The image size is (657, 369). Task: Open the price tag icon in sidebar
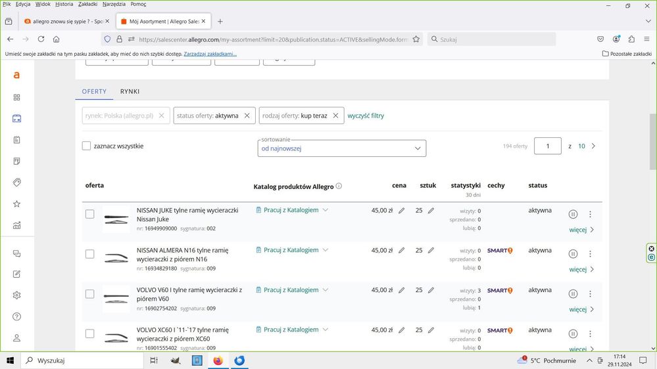click(16, 183)
